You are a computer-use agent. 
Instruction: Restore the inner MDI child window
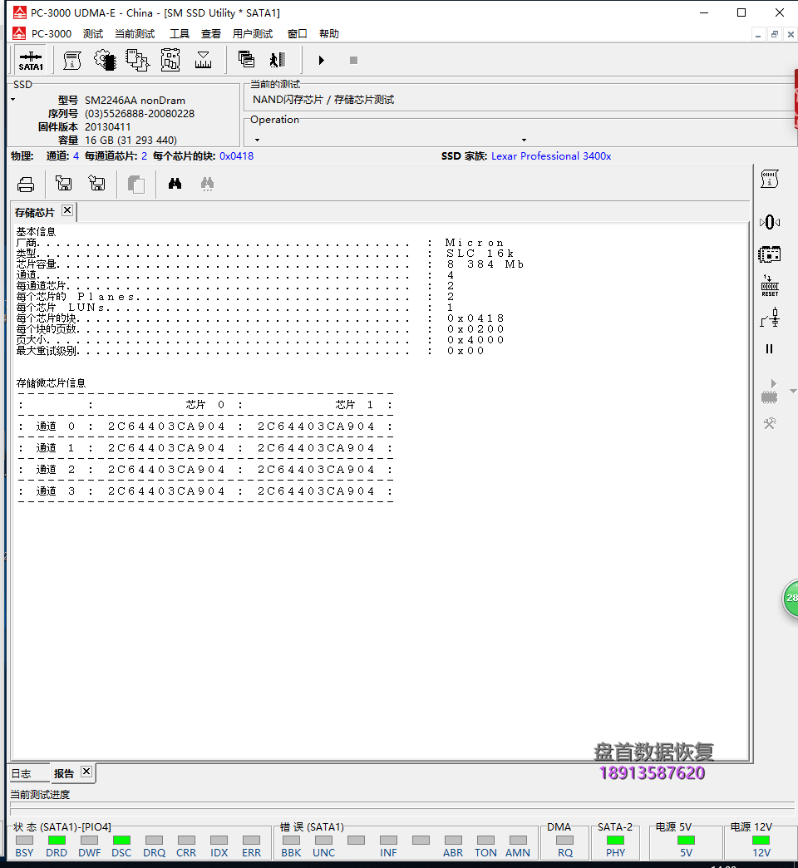coord(774,34)
